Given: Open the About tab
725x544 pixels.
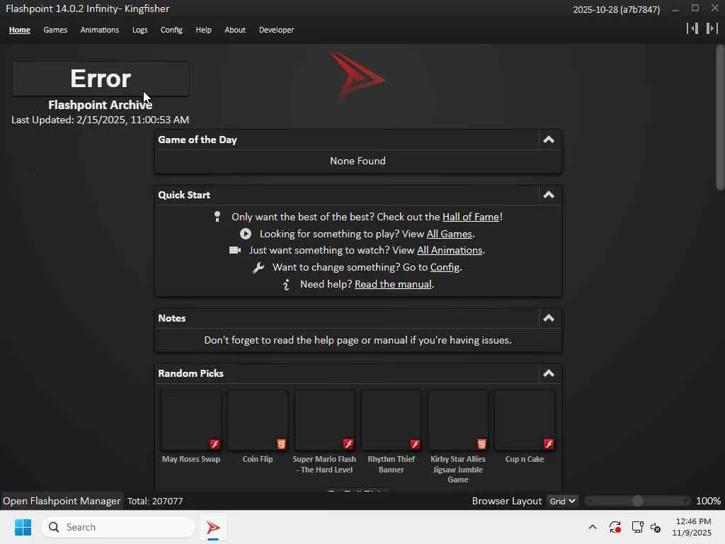Looking at the screenshot, I should pyautogui.click(x=235, y=30).
